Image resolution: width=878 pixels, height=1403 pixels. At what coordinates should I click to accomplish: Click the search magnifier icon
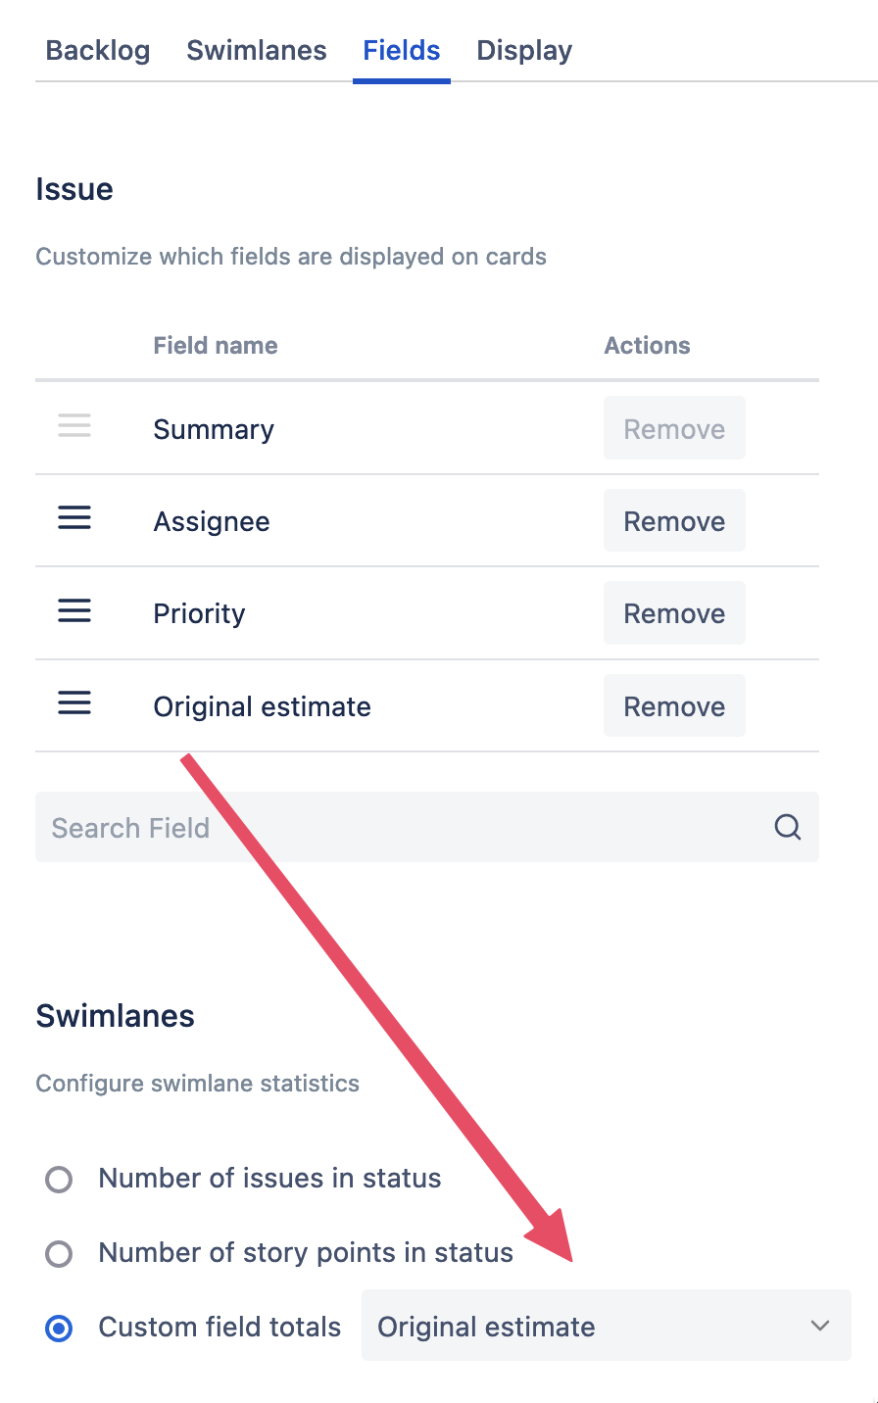[x=788, y=828]
